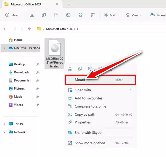The width and height of the screenshot is (166, 157).
Task: Go back with the left arrow button
Action: point(5,29)
